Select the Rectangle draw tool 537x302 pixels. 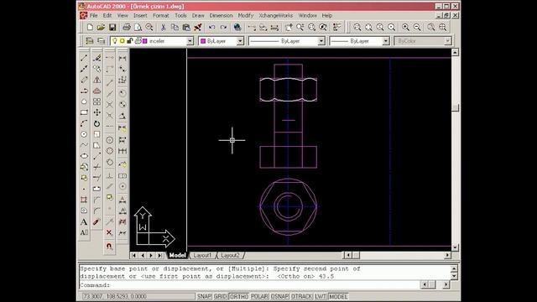84,112
